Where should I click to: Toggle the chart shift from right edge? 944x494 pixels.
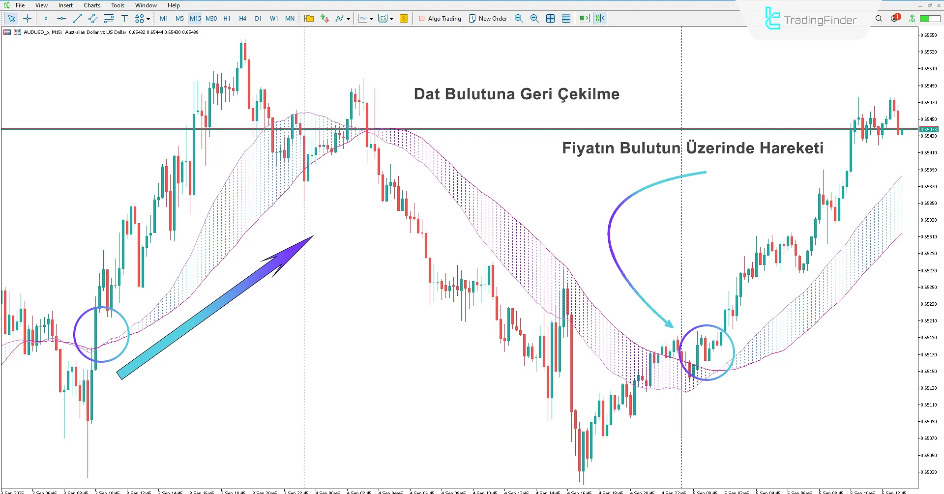(600, 18)
